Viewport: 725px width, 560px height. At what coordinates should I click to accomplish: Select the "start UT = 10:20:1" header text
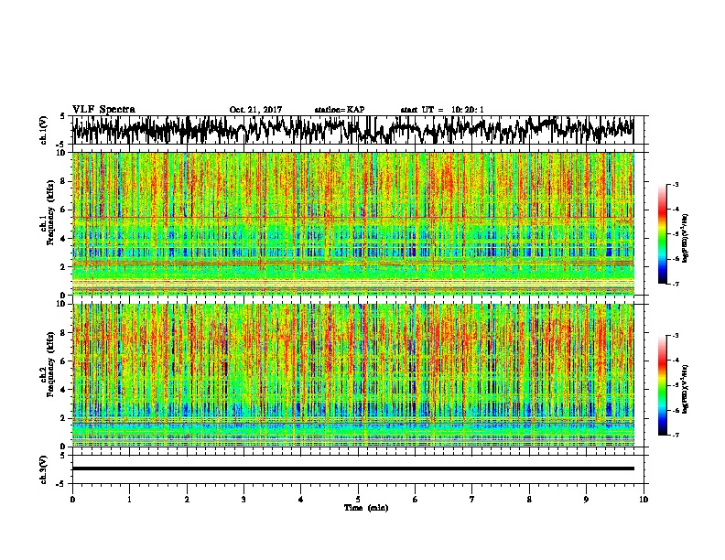click(442, 110)
